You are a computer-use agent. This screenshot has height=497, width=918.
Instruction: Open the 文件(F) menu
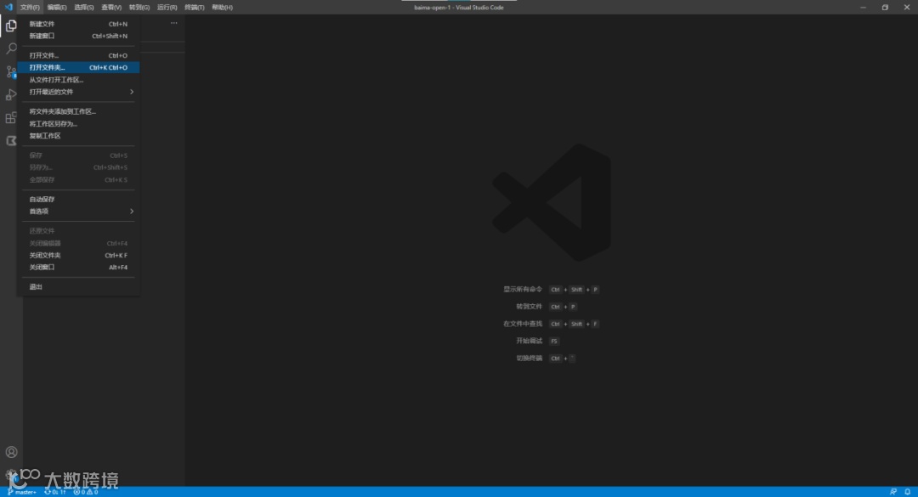tap(30, 8)
